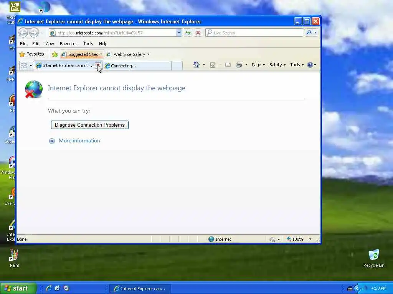Click the second Quick Launch icon

(x=57, y=288)
